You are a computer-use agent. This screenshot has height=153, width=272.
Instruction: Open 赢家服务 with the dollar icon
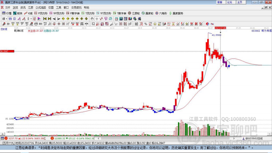point(176,13)
